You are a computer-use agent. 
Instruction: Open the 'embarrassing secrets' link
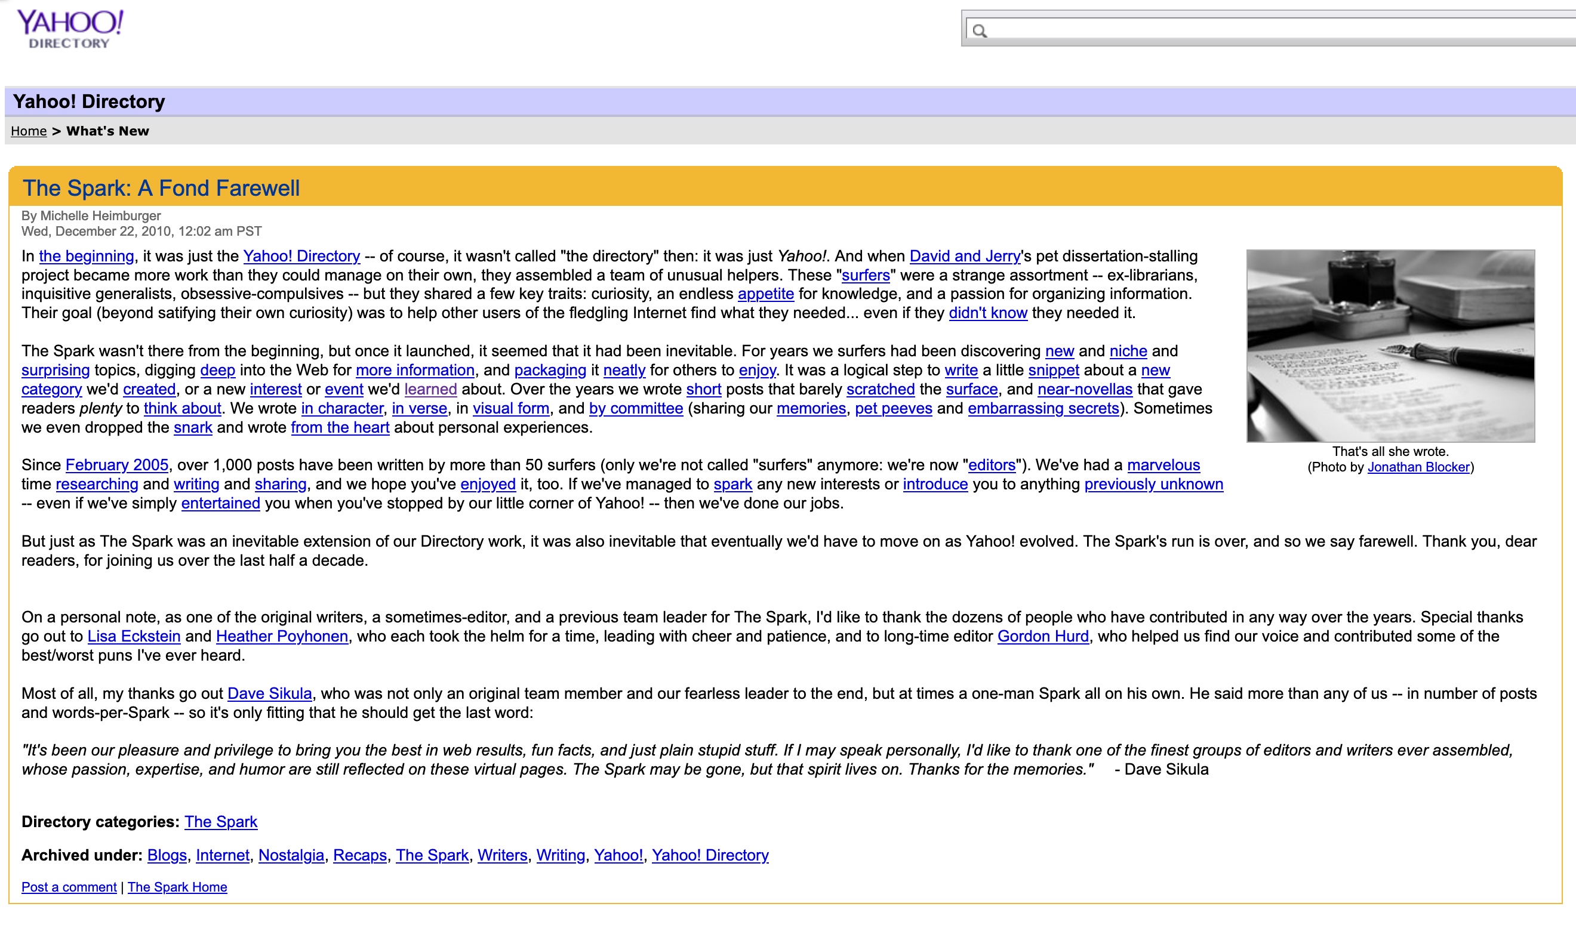1043,409
